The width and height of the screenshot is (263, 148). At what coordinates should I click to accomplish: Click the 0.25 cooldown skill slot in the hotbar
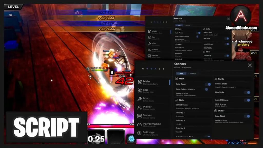pos(96,137)
